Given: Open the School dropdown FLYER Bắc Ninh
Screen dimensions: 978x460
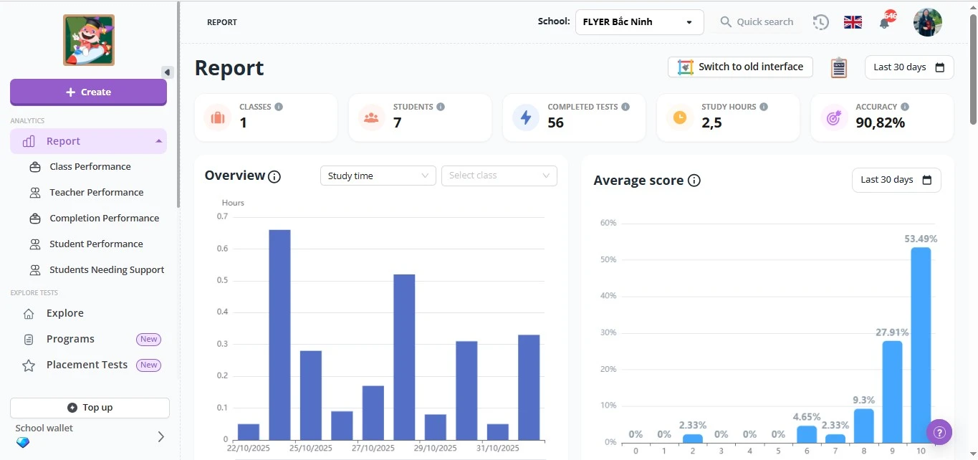Looking at the screenshot, I should [639, 22].
